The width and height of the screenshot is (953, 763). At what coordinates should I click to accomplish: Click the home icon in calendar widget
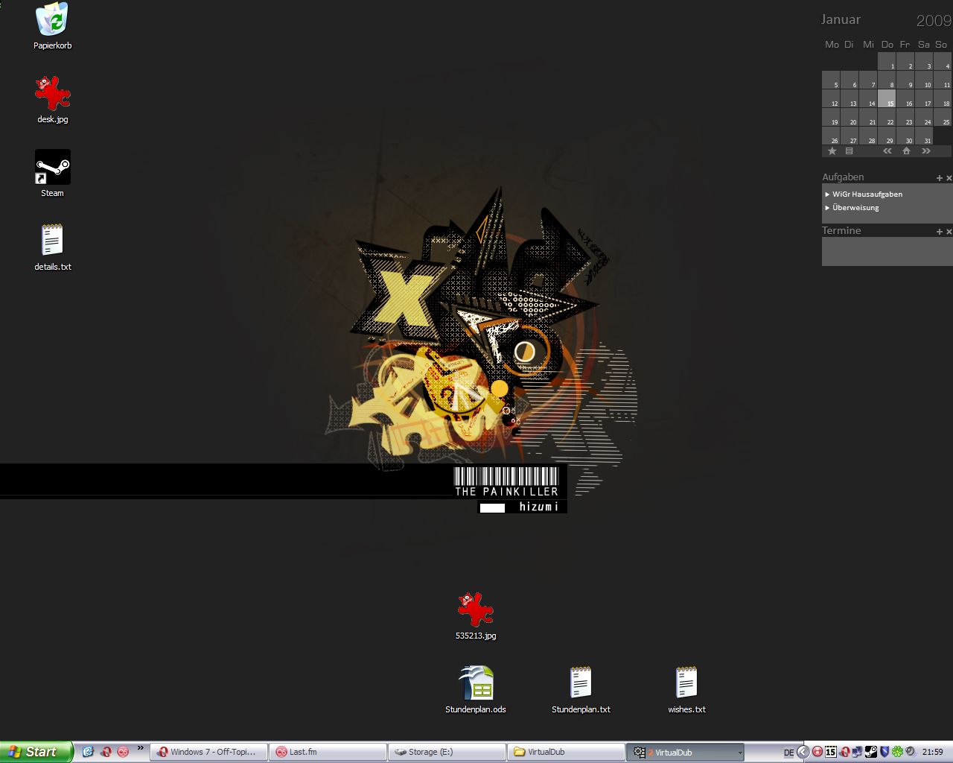[x=906, y=151]
